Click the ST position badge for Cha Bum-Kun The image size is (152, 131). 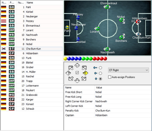pos(12,49)
